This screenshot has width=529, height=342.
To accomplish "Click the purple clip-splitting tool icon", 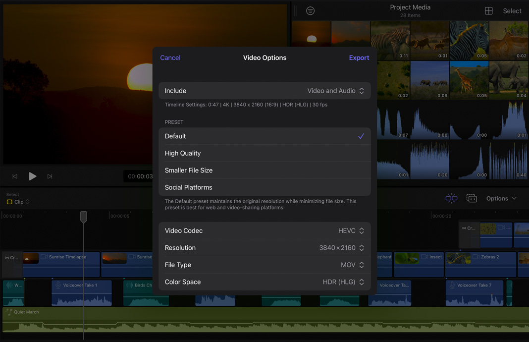I will 451,198.
